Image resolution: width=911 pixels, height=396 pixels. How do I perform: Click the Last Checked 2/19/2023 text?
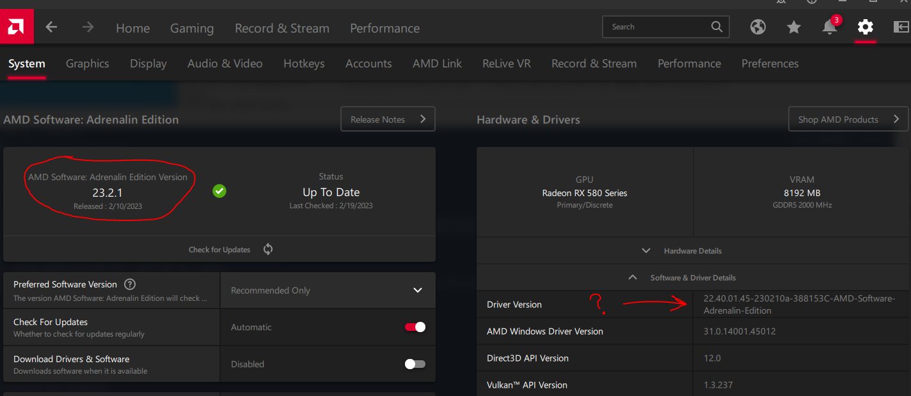331,206
